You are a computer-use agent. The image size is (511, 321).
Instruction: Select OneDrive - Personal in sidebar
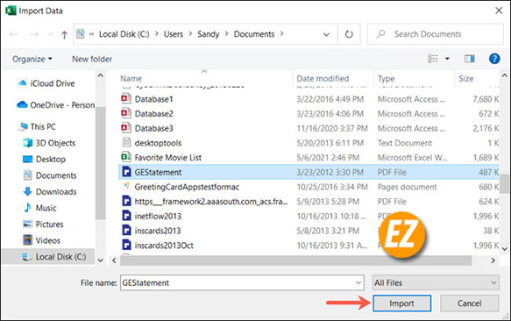click(x=56, y=105)
